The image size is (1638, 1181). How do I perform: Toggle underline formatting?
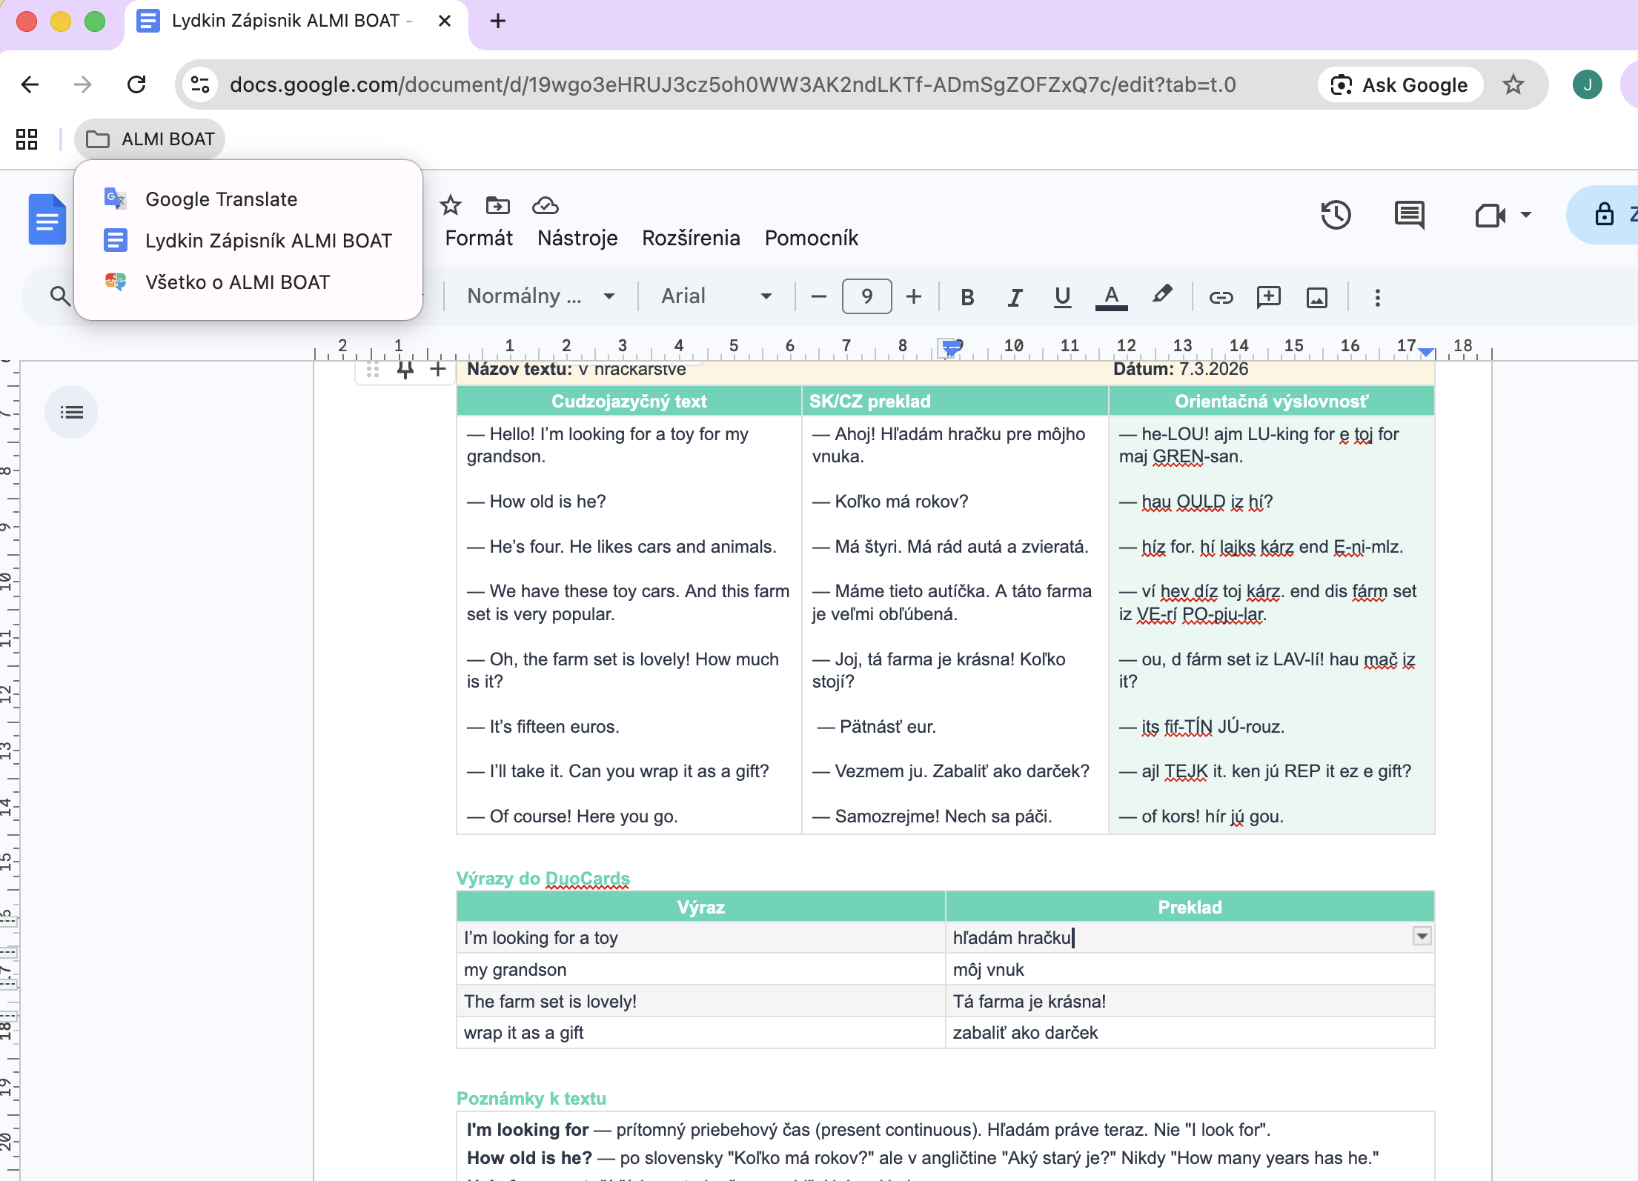(x=1062, y=297)
